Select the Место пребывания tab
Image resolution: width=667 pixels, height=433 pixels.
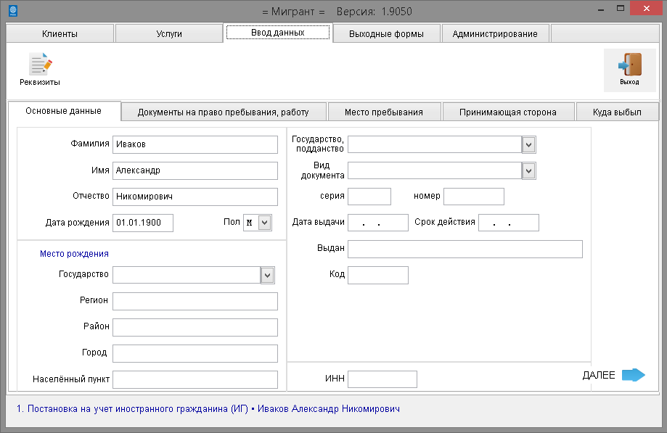tap(383, 112)
